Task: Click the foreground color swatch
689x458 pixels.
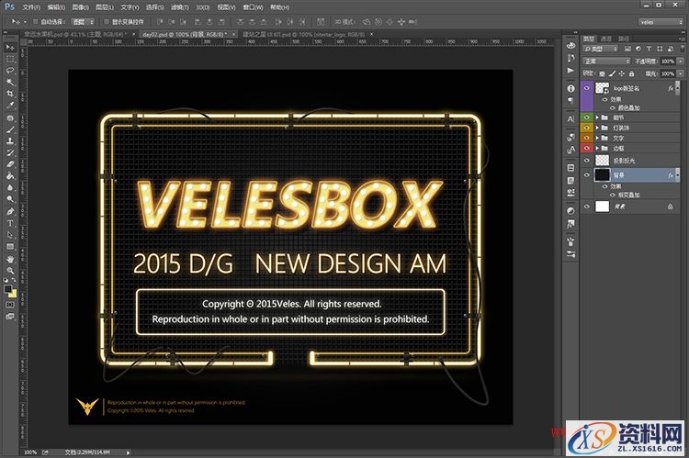Action: tap(8, 289)
